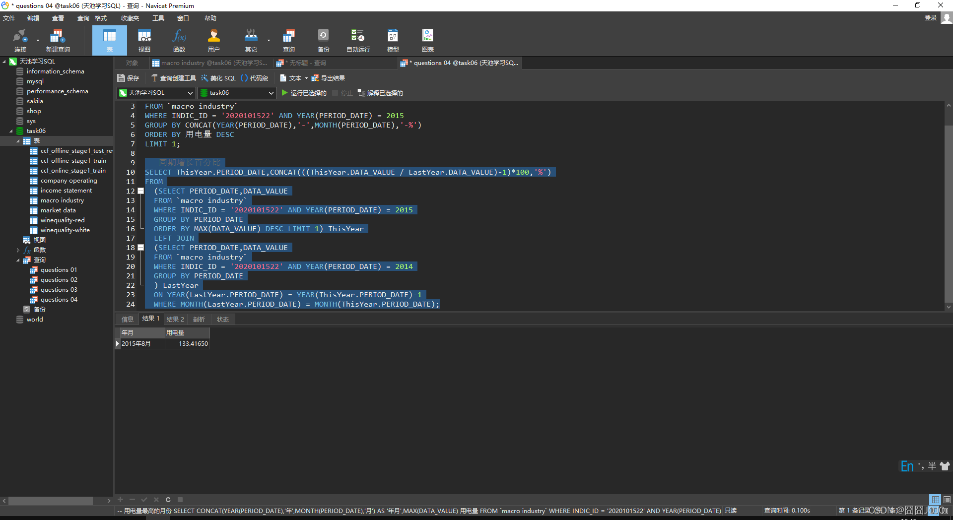Select the 表 (Table) toolbar icon
Image resolution: width=953 pixels, height=520 pixels.
click(x=110, y=40)
